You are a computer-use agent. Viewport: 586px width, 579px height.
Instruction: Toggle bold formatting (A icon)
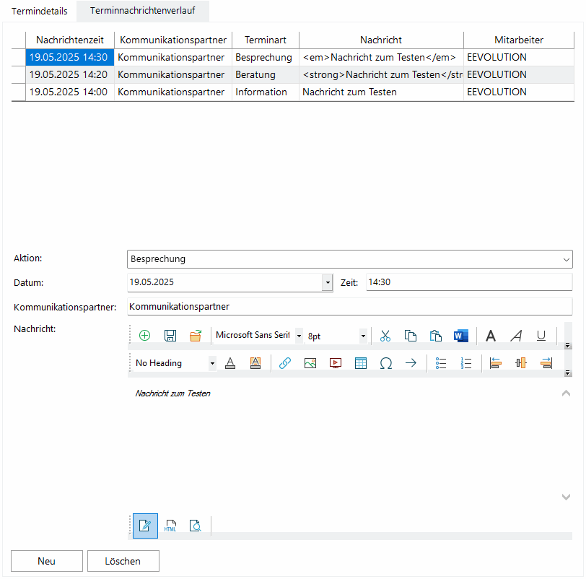point(491,335)
